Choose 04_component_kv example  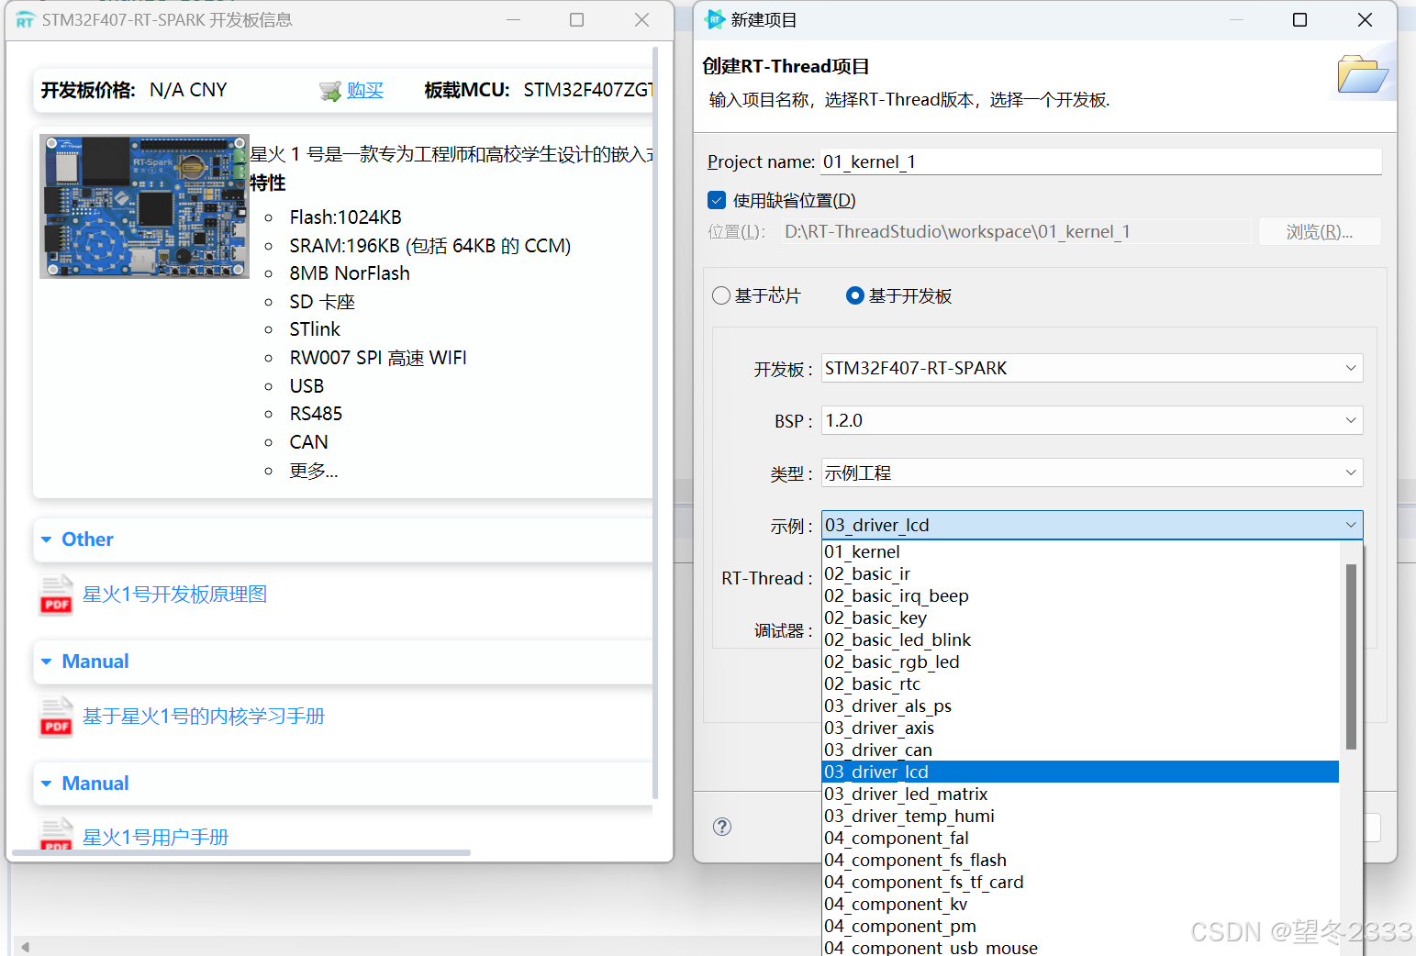coord(1080,904)
